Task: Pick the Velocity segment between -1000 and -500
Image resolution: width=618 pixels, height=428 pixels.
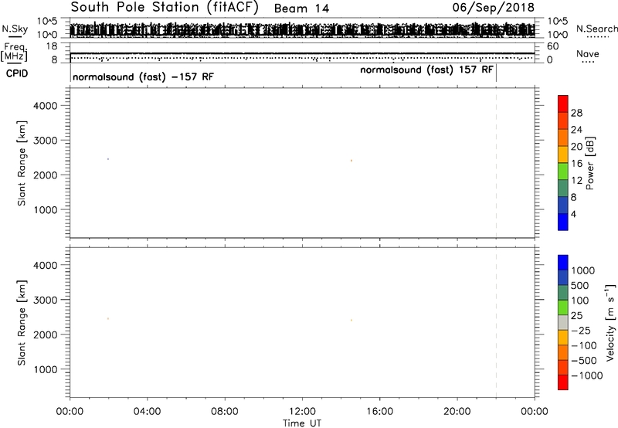Action: pyautogui.click(x=563, y=368)
